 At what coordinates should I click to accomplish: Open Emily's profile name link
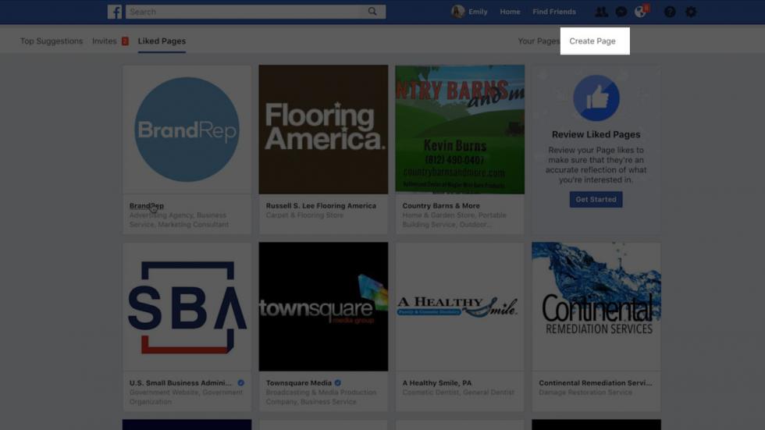point(478,12)
